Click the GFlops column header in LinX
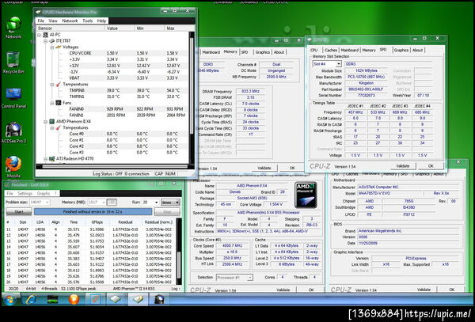Image resolution: width=475 pixels, height=322 pixels. (x=97, y=222)
